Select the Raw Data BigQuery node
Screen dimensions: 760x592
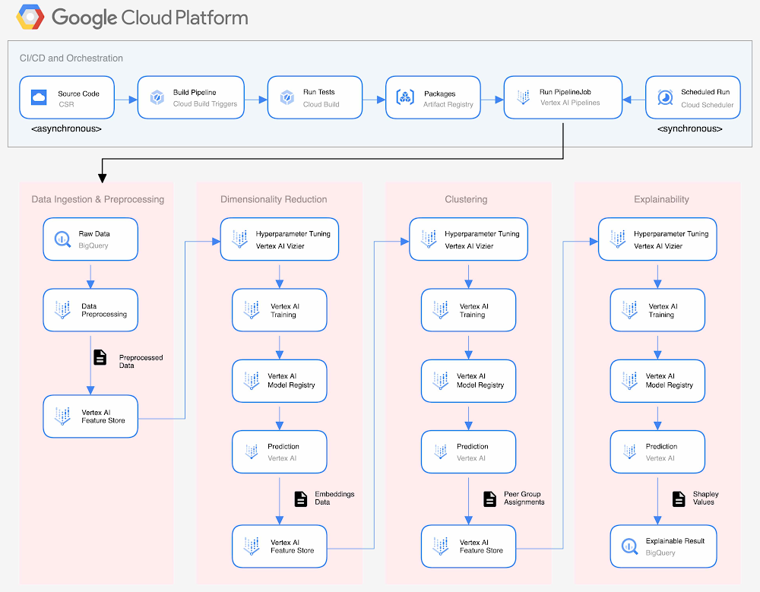click(90, 239)
